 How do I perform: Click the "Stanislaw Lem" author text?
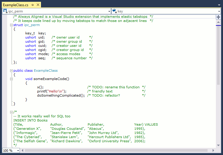[x=64, y=137]
